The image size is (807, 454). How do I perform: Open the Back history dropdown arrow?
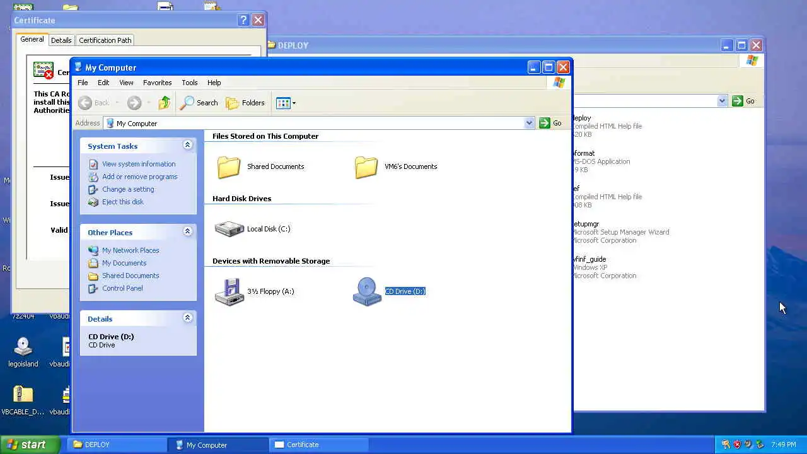pyautogui.click(x=117, y=103)
